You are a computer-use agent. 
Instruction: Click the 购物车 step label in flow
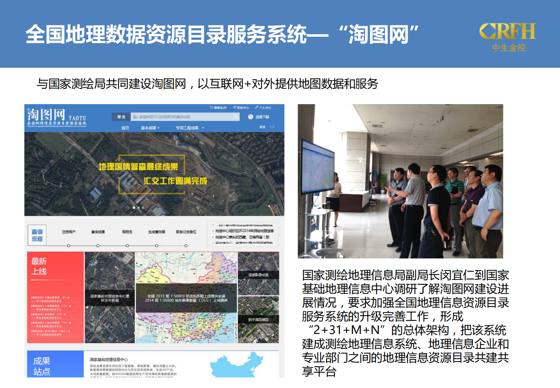tap(127, 232)
